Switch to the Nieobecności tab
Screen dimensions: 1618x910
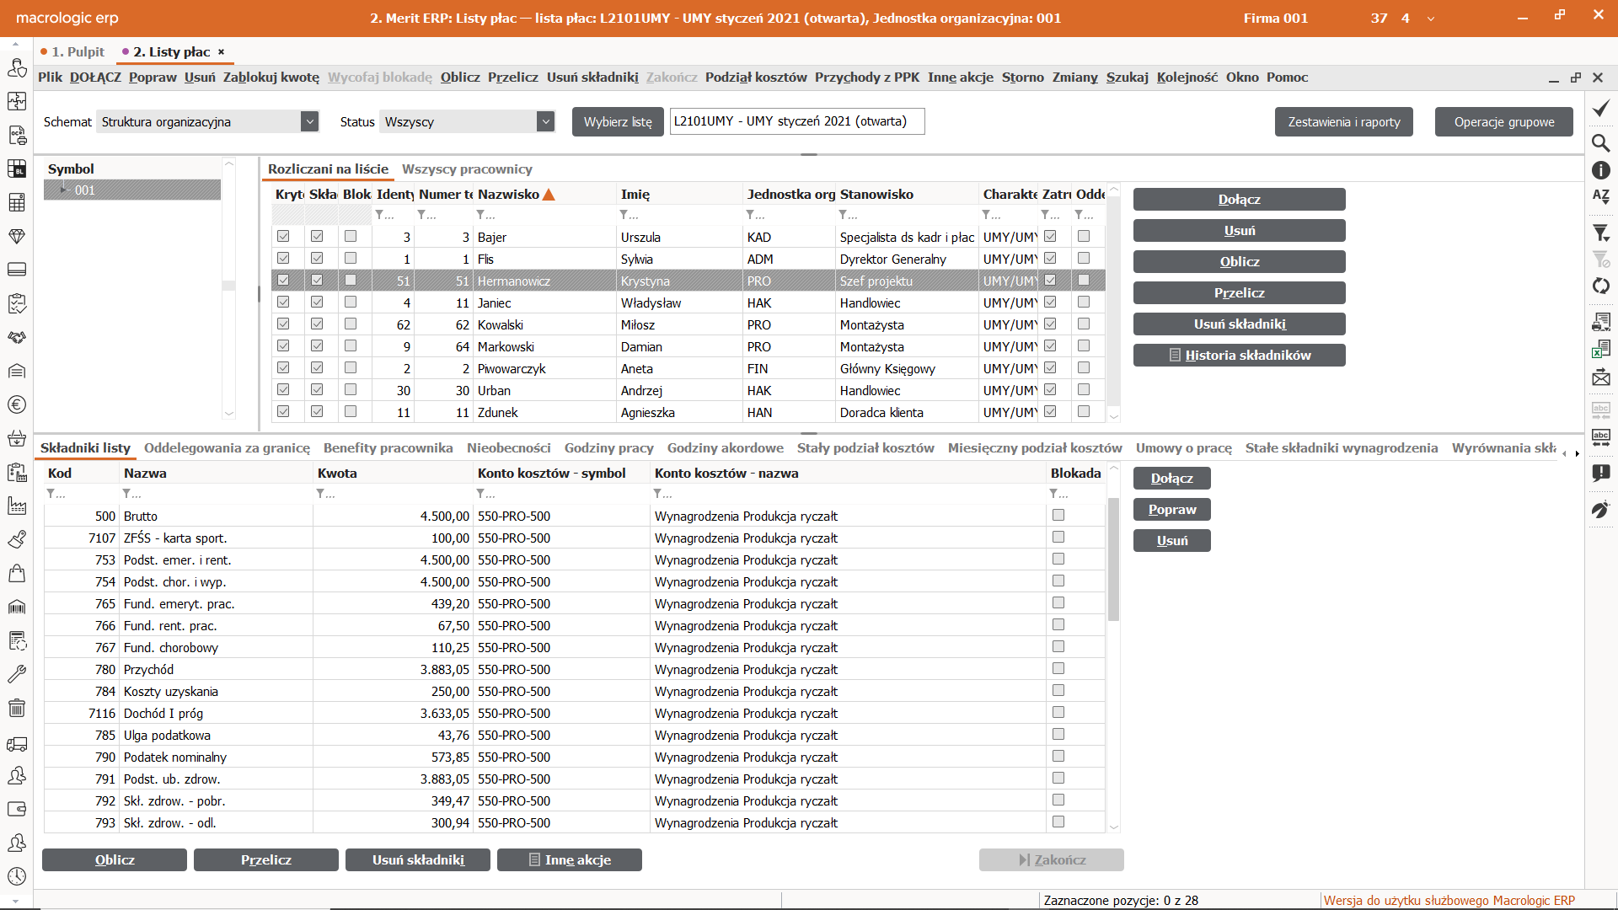[x=508, y=448]
